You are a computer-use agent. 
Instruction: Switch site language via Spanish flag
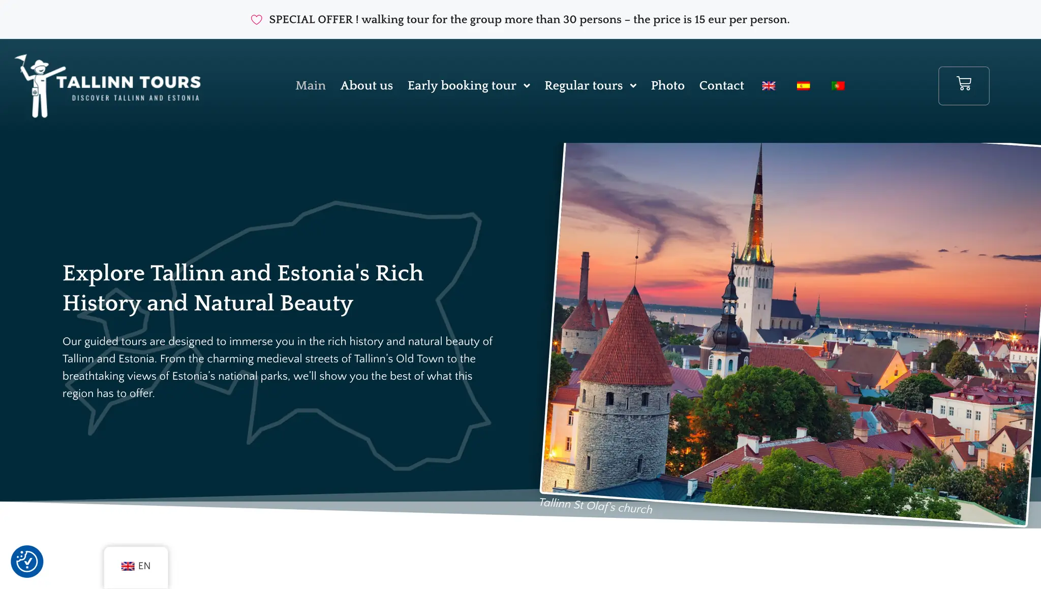[x=803, y=86]
